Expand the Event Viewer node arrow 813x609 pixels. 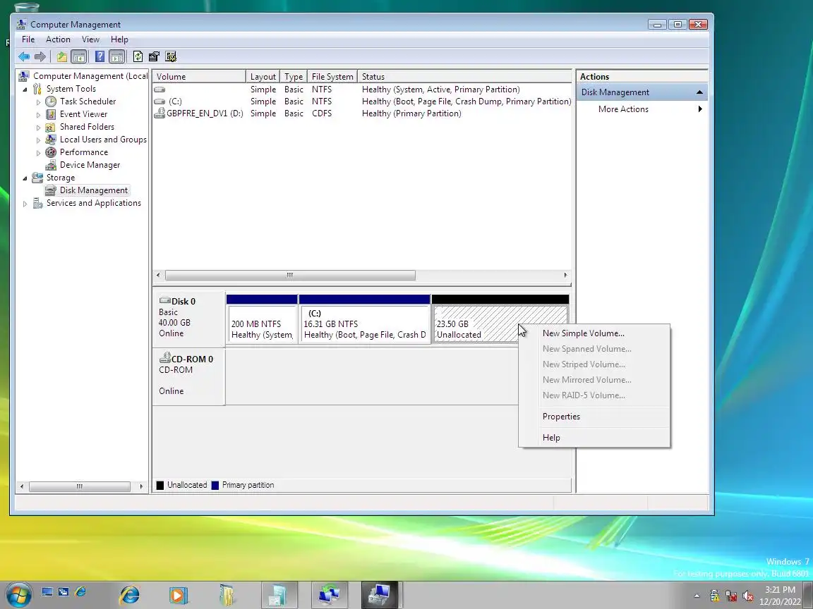click(x=38, y=114)
